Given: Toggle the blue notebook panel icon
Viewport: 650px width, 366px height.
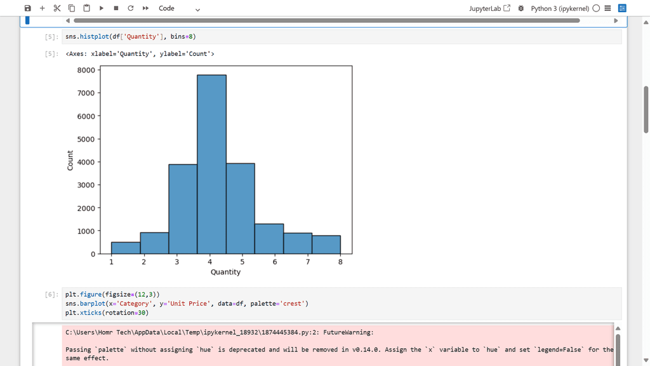Looking at the screenshot, I should tap(622, 8).
